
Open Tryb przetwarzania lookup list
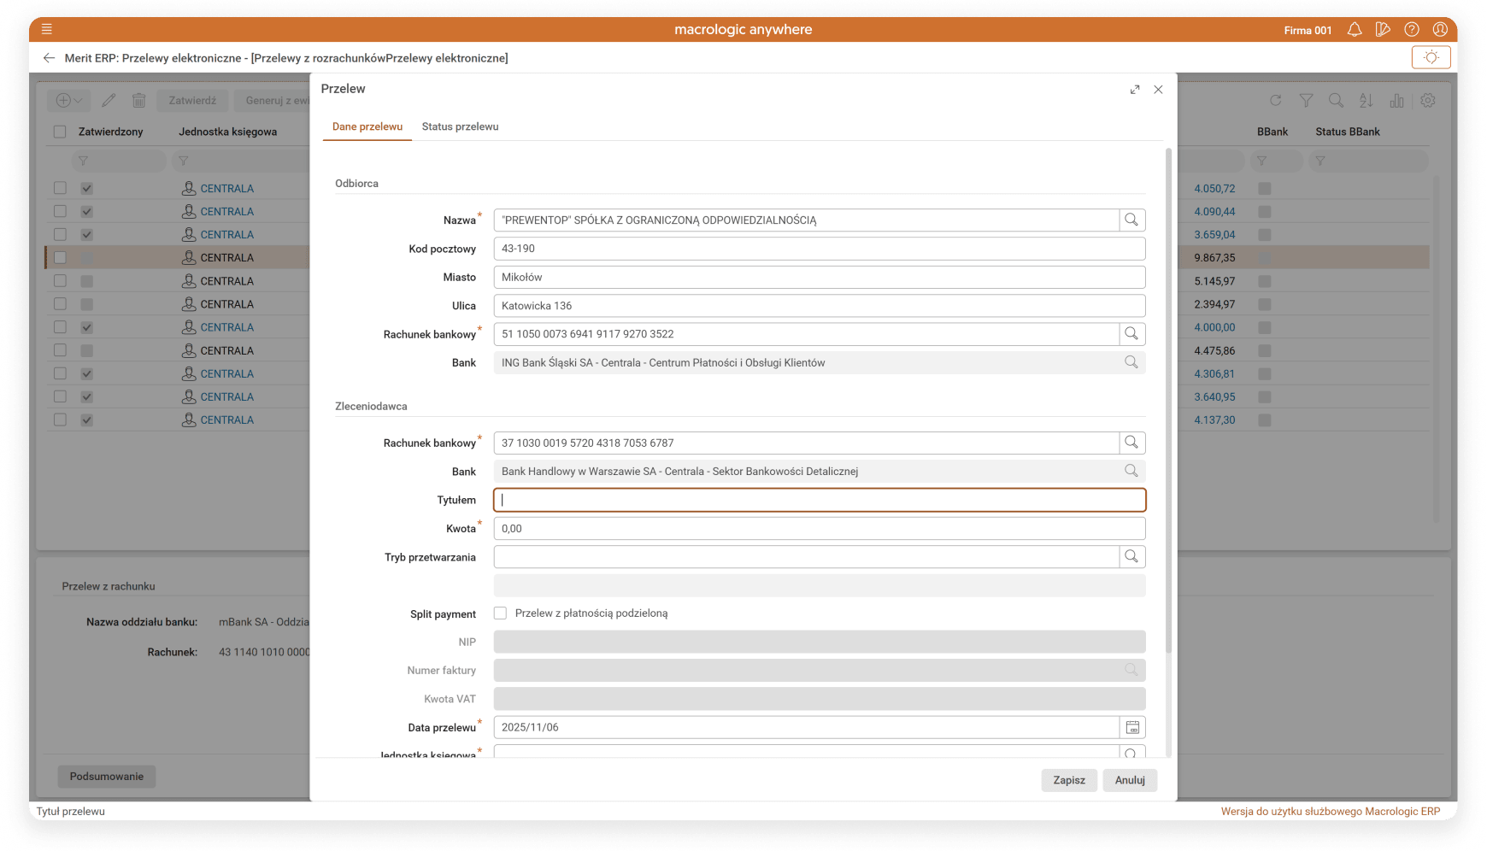(x=1131, y=557)
